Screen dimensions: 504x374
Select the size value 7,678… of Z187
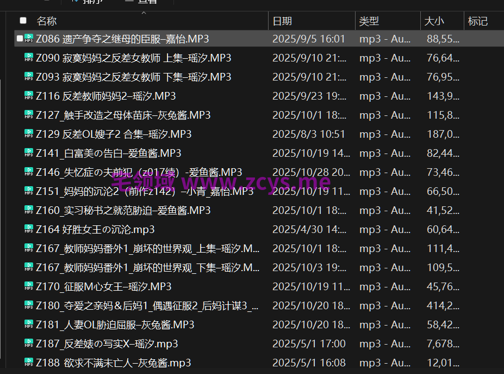[x=443, y=344]
